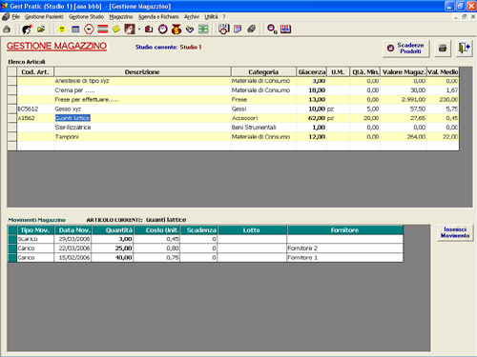
Task: Click the Anestesie di tipo xyz row
Action: coord(238,81)
